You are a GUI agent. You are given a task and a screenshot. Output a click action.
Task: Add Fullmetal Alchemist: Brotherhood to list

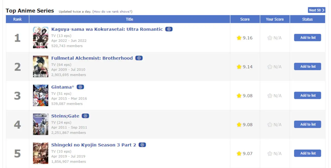307,67
